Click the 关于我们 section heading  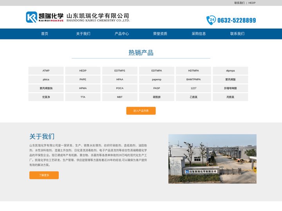(x=42, y=136)
